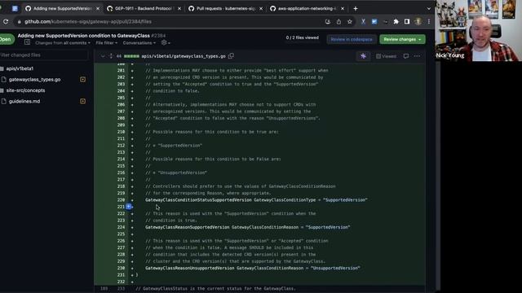Open the Conversations dropdown
Screen dimensions: 522x293
139,43
